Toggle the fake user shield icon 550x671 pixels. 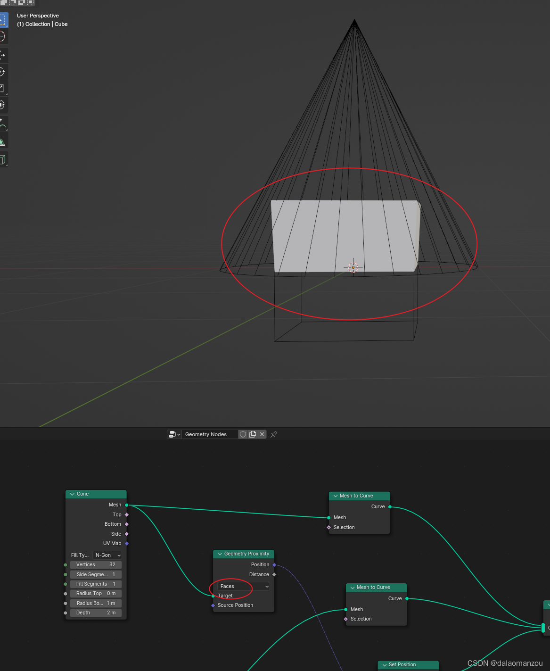coord(243,434)
